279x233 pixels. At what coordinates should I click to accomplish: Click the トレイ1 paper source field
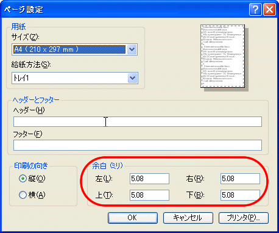[75, 78]
